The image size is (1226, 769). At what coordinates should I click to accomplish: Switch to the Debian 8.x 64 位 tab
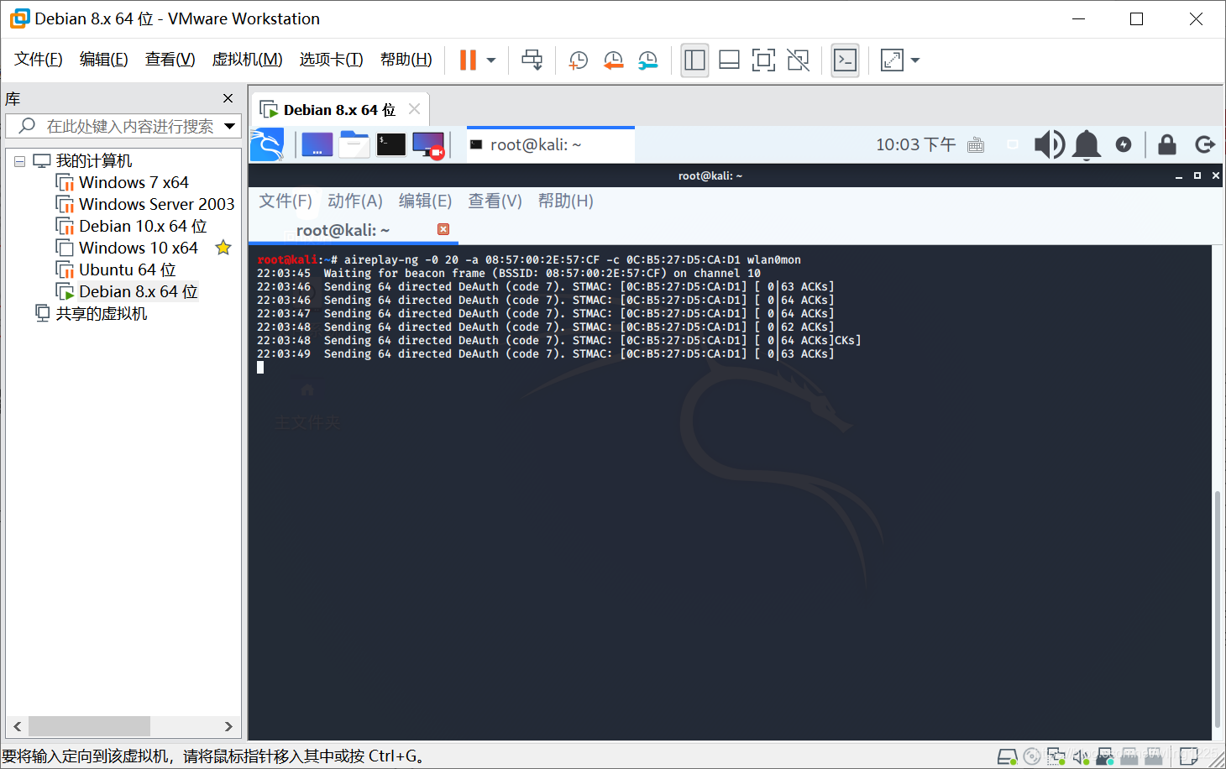[338, 110]
